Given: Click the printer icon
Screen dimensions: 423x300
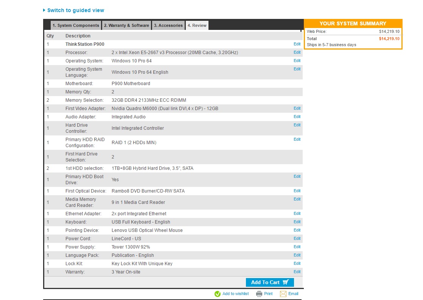Looking at the screenshot, I should coord(259,294).
